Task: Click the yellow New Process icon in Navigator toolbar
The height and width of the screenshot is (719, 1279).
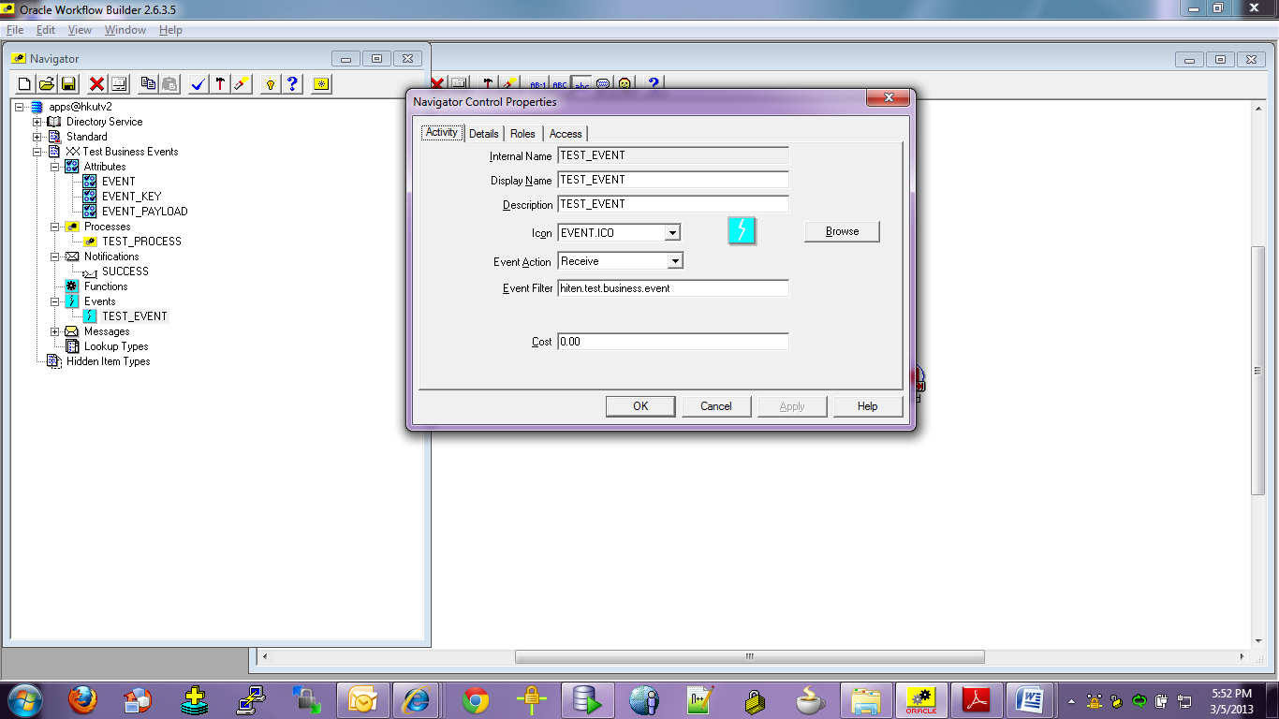Action: (321, 84)
